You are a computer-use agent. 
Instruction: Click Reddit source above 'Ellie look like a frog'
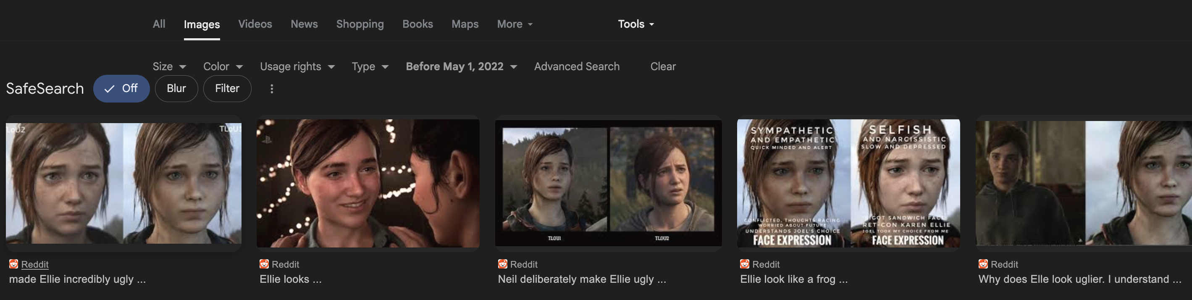click(766, 264)
